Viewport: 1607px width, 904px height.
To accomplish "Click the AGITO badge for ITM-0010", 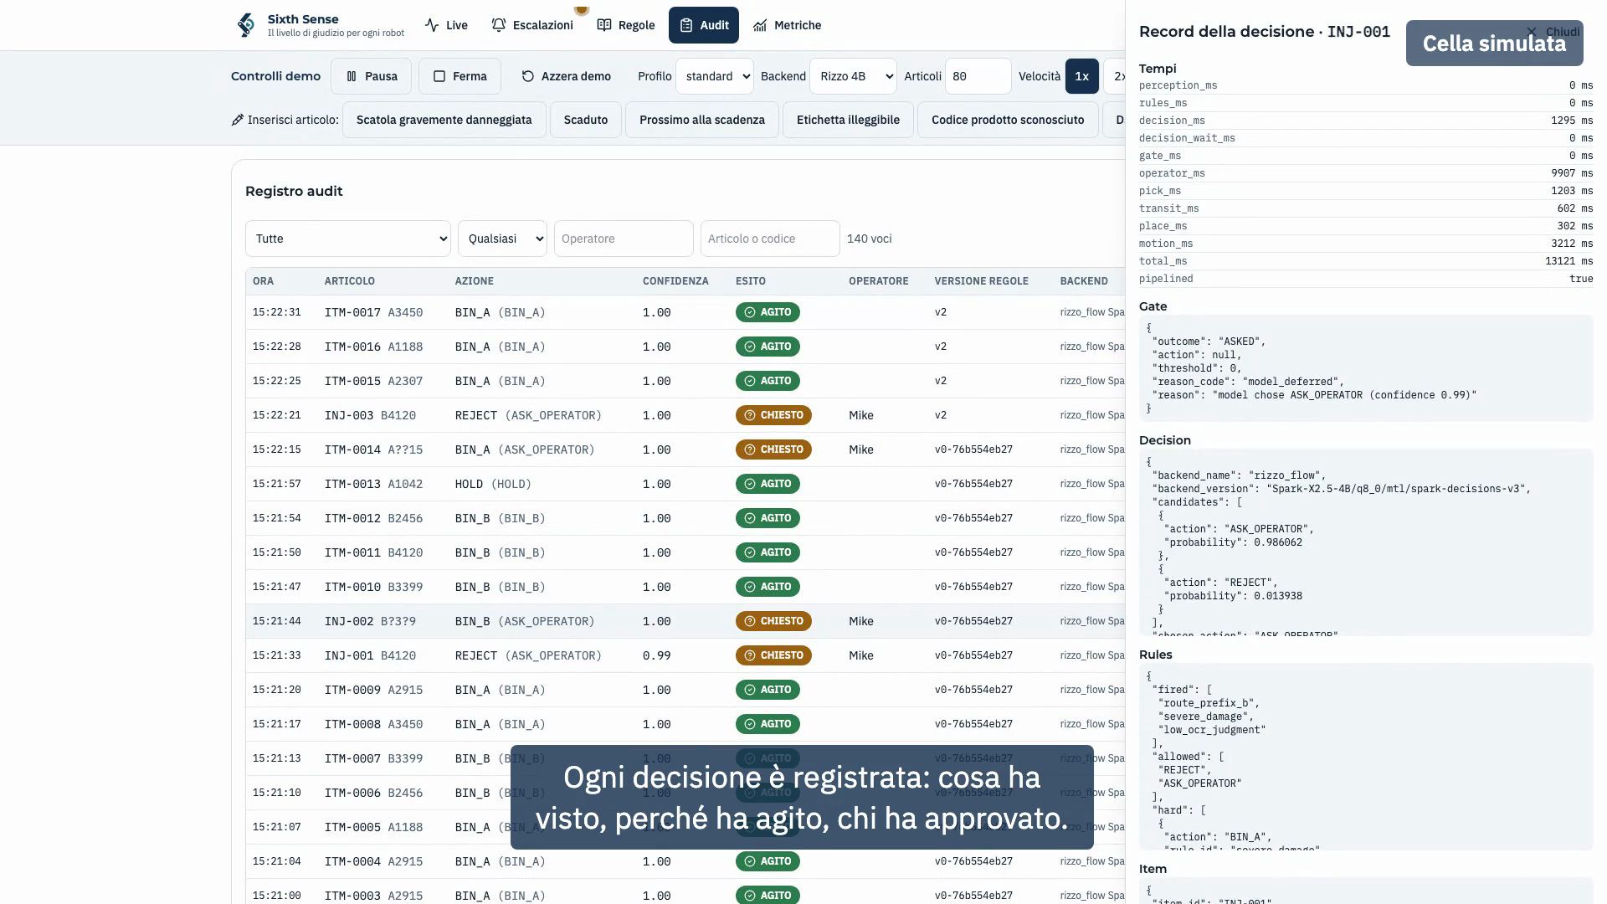I will coord(768,587).
